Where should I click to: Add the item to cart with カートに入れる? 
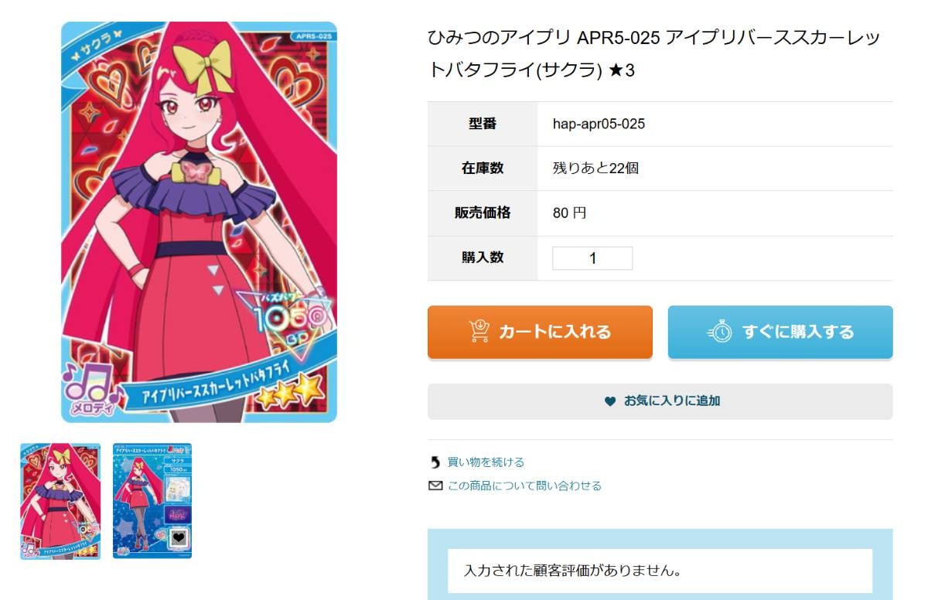tap(540, 332)
